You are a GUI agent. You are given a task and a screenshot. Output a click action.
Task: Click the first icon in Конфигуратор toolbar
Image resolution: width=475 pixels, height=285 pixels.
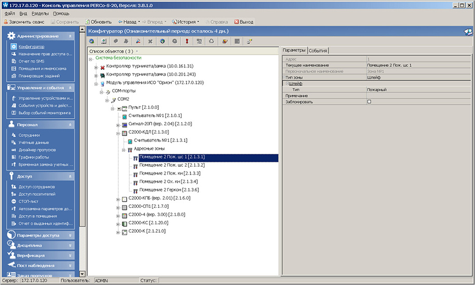[x=92, y=41]
